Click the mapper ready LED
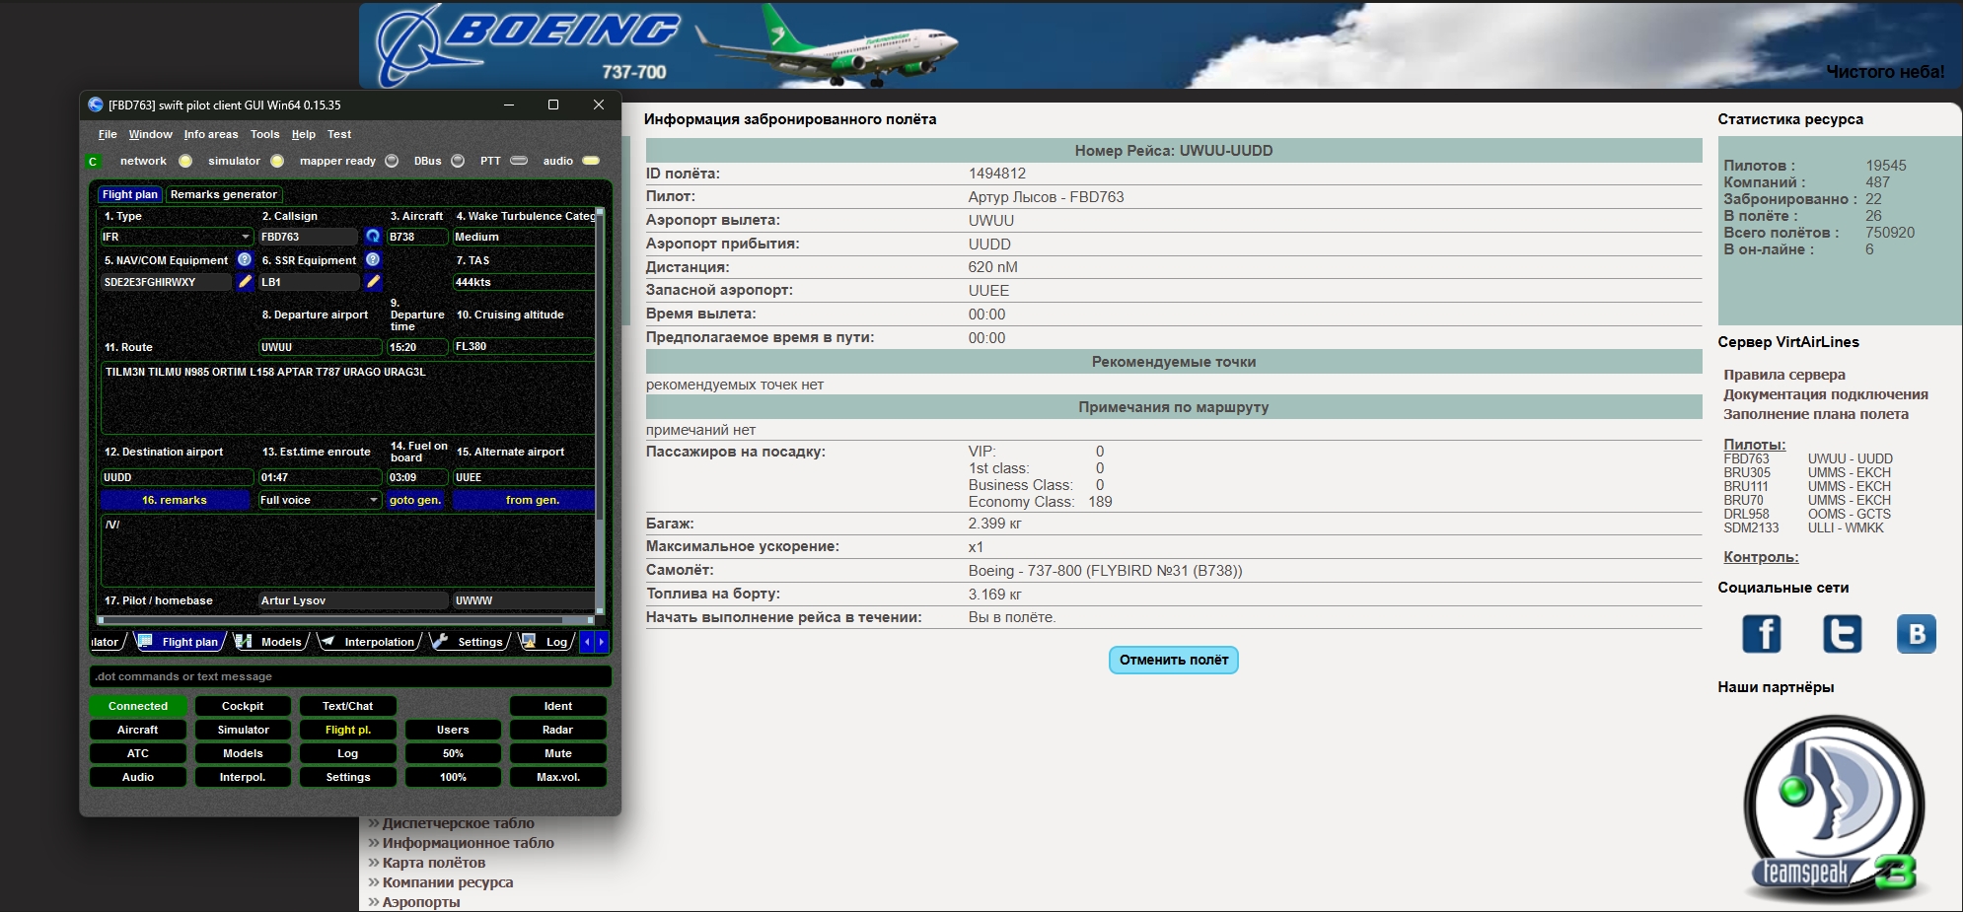1963x912 pixels. [x=392, y=161]
